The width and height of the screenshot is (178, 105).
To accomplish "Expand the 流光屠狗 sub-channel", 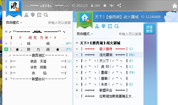I will [x=77, y=55].
